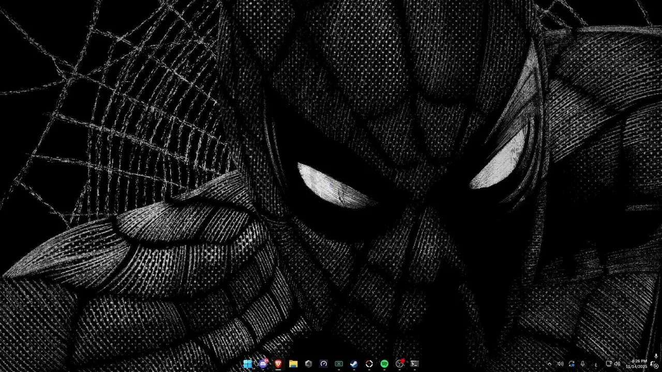The width and height of the screenshot is (662, 372).
Task: Open Steam from the taskbar
Action: click(x=354, y=364)
